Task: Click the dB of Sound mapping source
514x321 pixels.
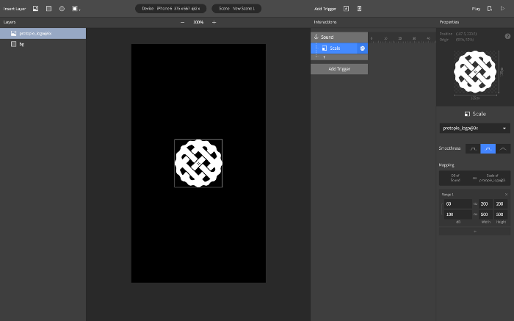Action: (455, 178)
